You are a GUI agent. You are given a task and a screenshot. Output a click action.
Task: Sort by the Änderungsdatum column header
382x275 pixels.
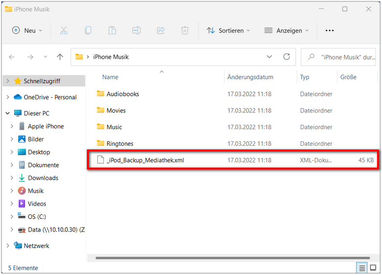(250, 77)
